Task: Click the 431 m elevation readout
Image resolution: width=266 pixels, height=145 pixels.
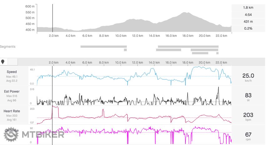Action: [248, 22]
